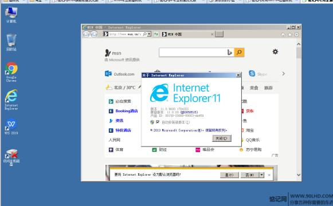Open the Skype shortcut icon
Screen dimensions: 333x206
252,74
